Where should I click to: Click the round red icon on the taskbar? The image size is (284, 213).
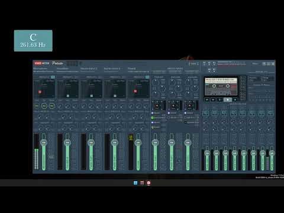coord(149,183)
